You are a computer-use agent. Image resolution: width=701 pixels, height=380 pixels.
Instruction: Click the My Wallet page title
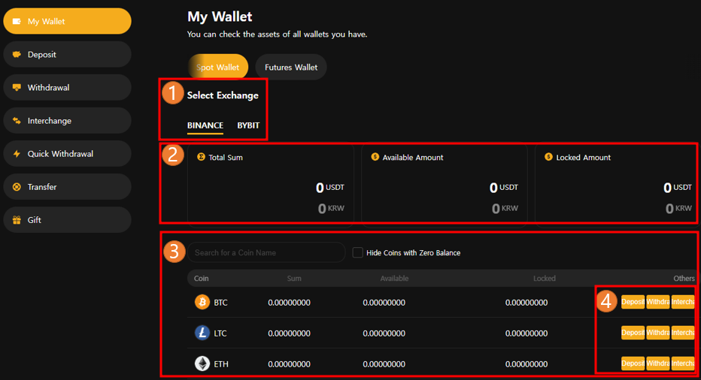coord(220,17)
